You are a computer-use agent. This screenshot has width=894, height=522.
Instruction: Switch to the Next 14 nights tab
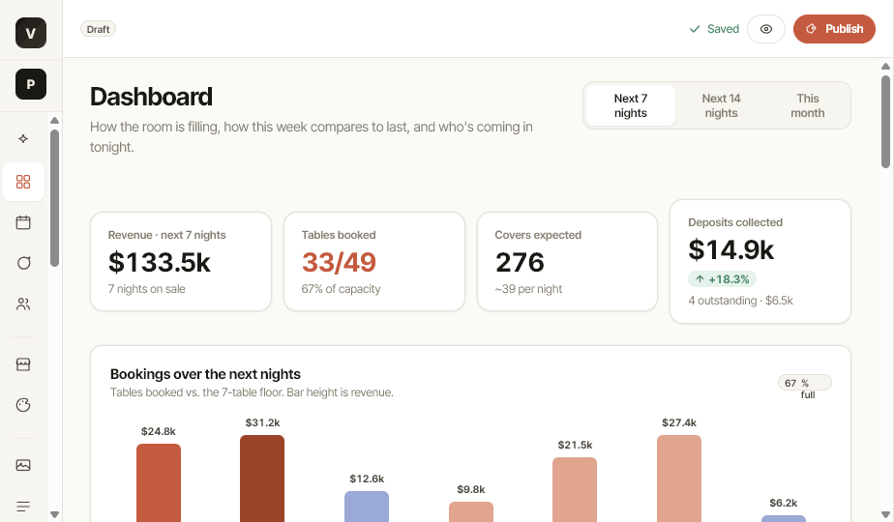pos(721,105)
